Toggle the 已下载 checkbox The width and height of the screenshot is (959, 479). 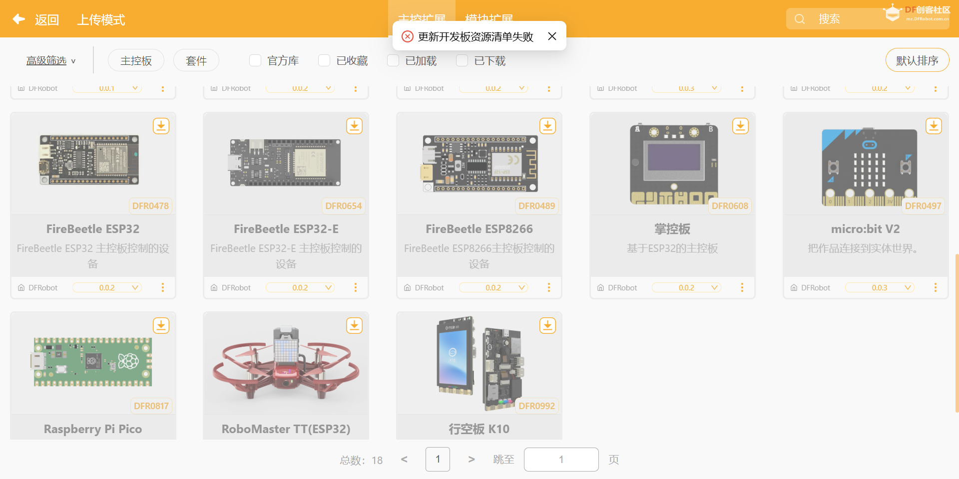tap(462, 60)
